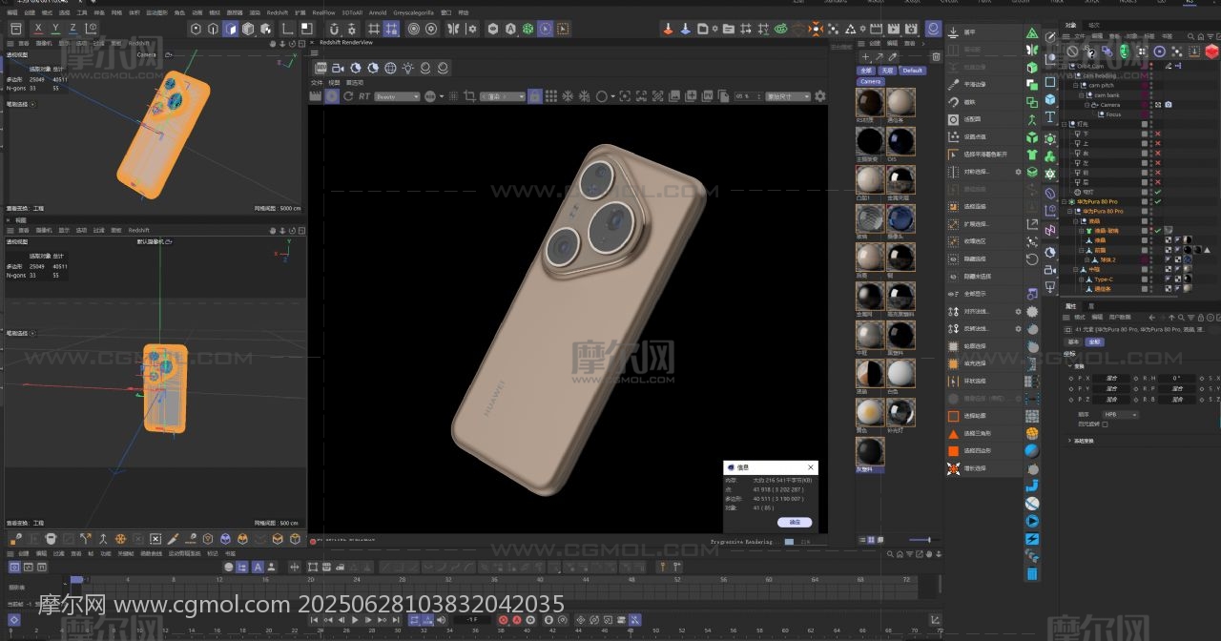The image size is (1221, 641).
Task: Open the RealFlow menu
Action: pos(324,12)
